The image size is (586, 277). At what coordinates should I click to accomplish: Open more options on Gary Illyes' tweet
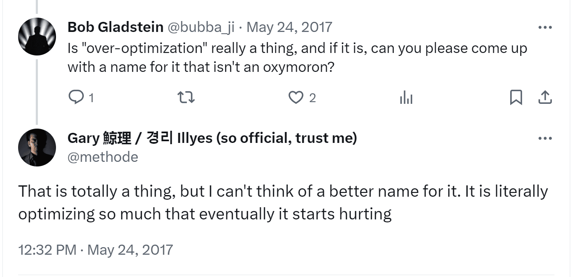[545, 138]
